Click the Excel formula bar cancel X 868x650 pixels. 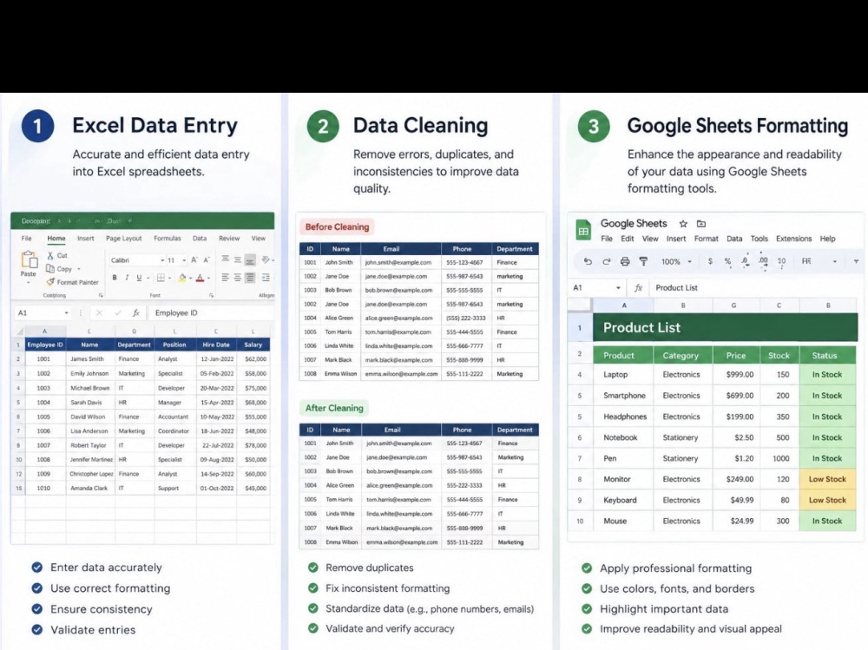(99, 312)
